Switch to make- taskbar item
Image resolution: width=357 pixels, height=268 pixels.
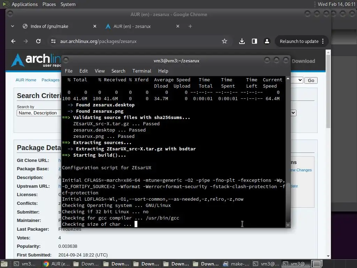tap(236, 264)
